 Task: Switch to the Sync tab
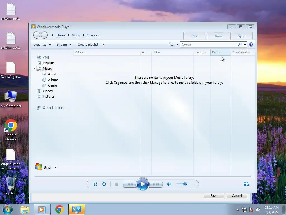tap(242, 36)
